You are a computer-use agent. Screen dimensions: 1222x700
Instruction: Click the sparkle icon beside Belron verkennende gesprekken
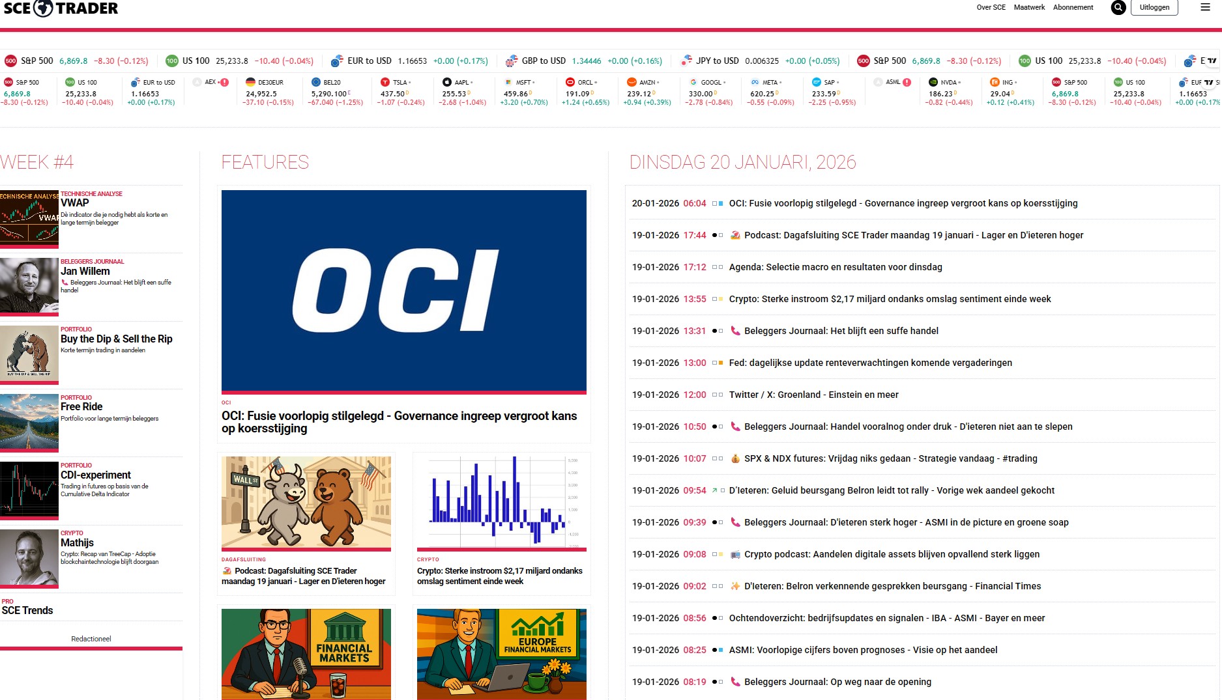pyautogui.click(x=735, y=586)
